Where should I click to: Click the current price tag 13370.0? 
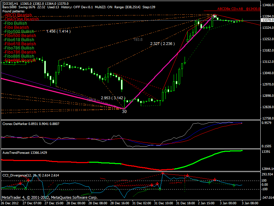[x=267, y=20]
